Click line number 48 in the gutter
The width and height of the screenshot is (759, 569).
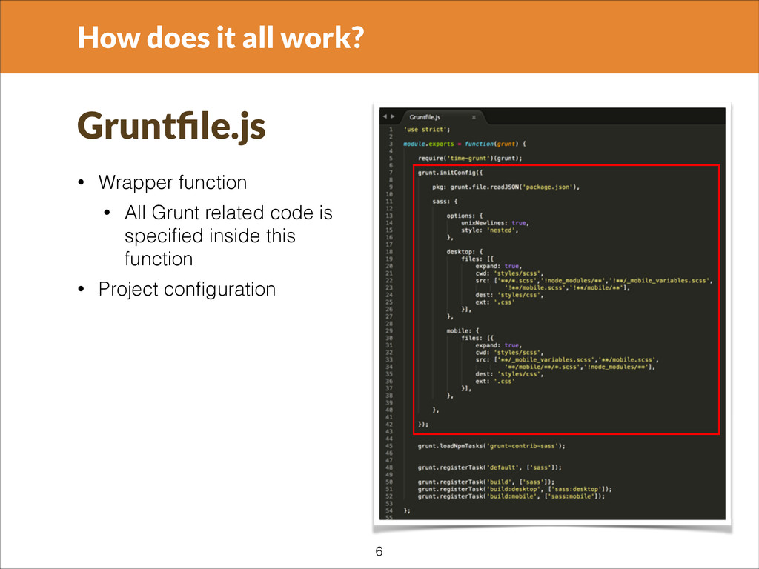pos(389,468)
